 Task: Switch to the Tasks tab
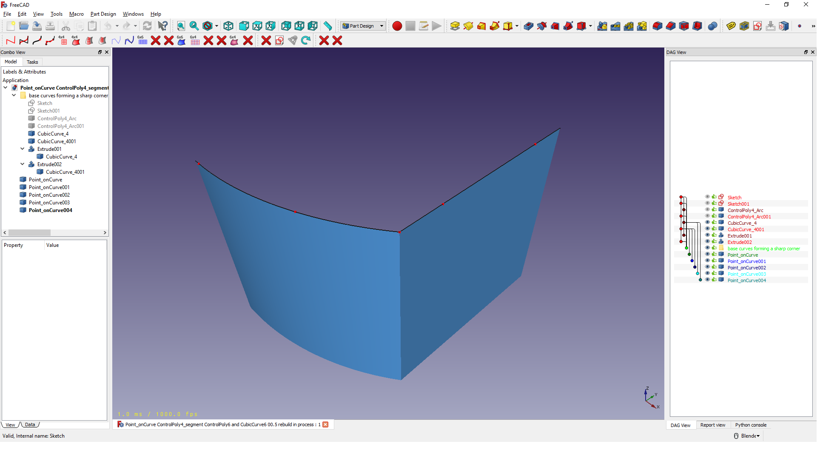32,62
